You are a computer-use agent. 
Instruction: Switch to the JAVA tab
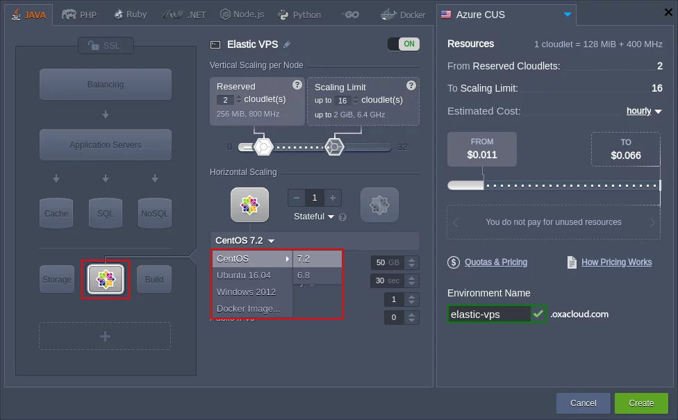(x=29, y=15)
